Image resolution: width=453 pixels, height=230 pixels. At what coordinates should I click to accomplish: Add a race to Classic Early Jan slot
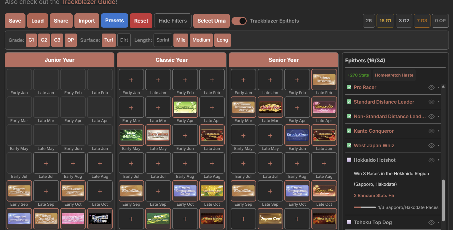[x=131, y=79]
